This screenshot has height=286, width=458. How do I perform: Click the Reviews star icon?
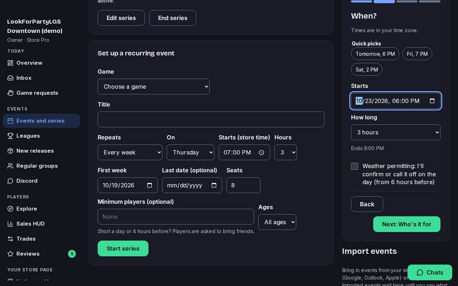10,254
